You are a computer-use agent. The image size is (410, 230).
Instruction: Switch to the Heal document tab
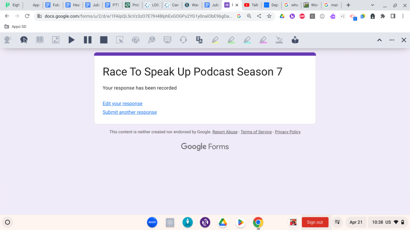point(73,5)
